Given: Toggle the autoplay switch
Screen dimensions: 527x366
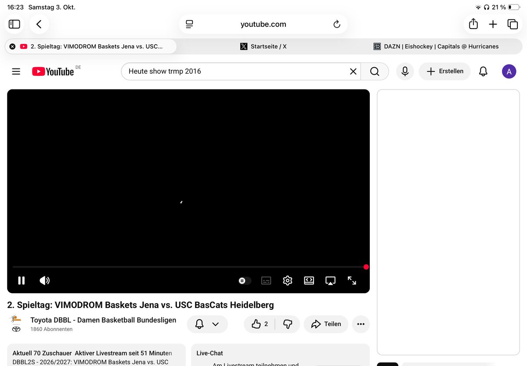Looking at the screenshot, I should pyautogui.click(x=245, y=281).
